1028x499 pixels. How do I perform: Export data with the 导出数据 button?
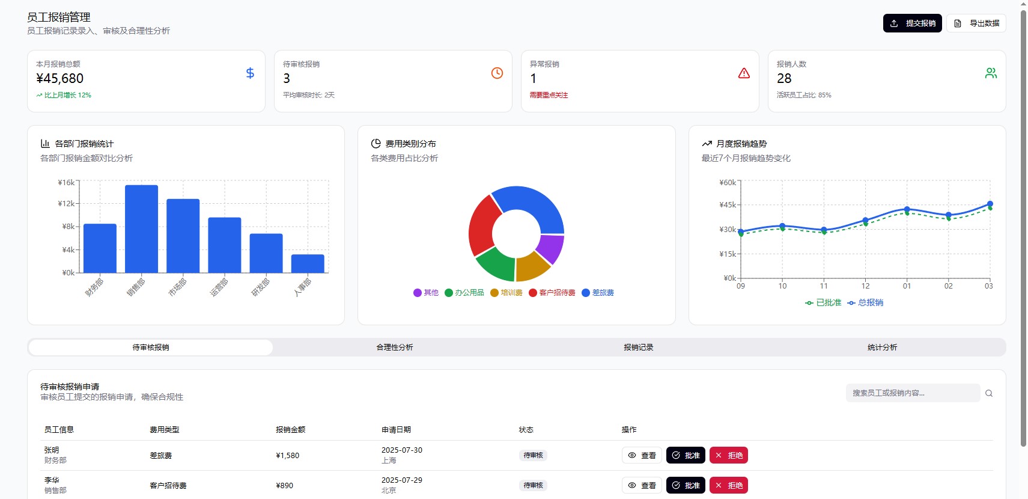tap(976, 23)
